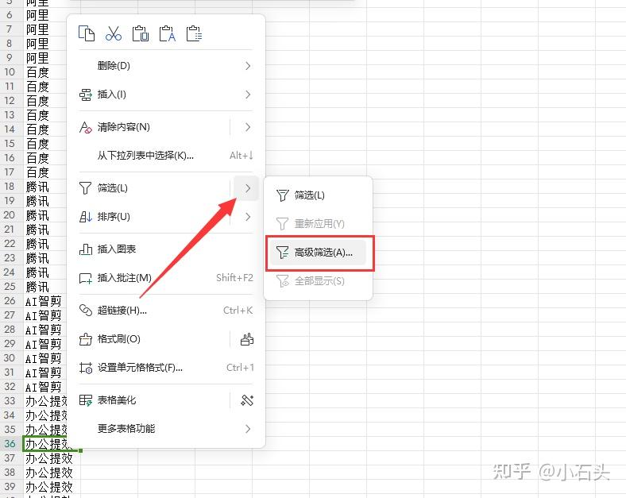Select row header 10
This screenshot has height=498, width=626.
[10, 71]
